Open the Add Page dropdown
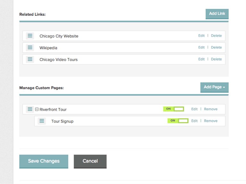This screenshot has width=246, height=184. point(214,87)
